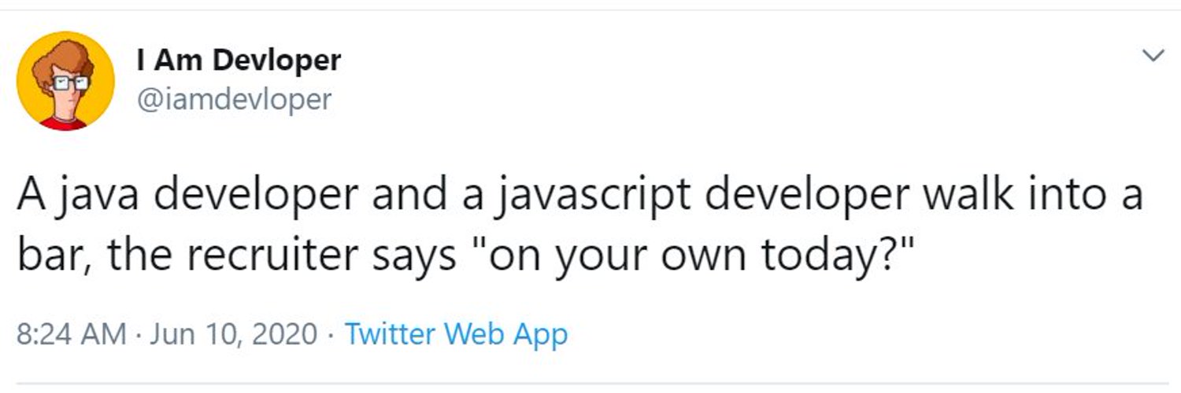This screenshot has width=1181, height=393.
Task: Click the dot separator before Twitter Web App
Action: pos(331,336)
